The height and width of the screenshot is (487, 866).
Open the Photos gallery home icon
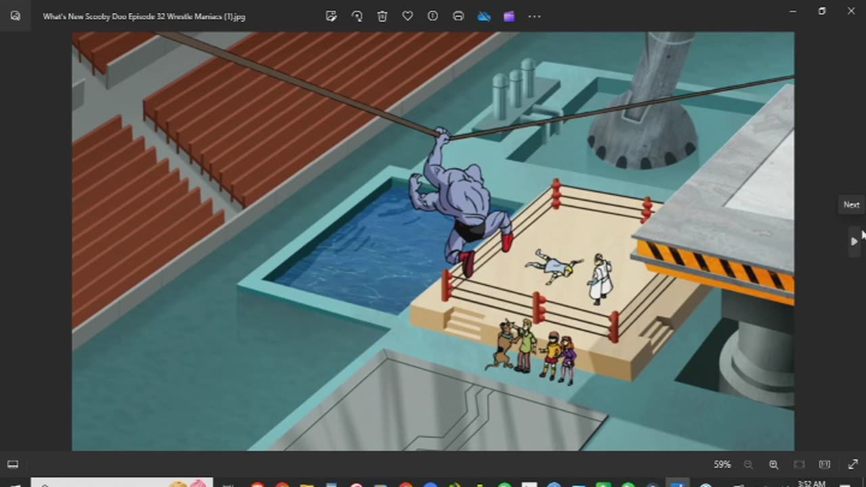15,16
